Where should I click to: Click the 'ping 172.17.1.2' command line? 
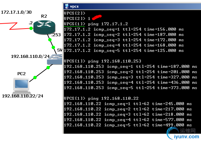pyautogui.click(x=96, y=24)
